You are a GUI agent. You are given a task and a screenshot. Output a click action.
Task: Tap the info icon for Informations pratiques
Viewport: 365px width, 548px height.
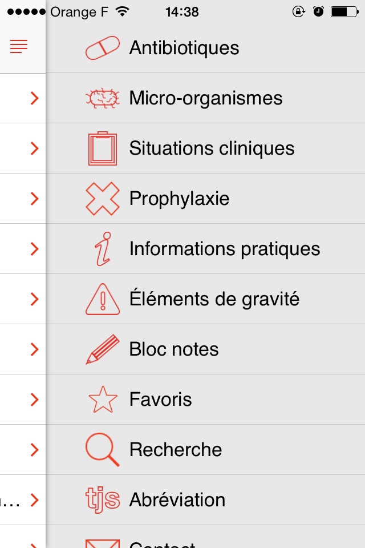click(103, 249)
